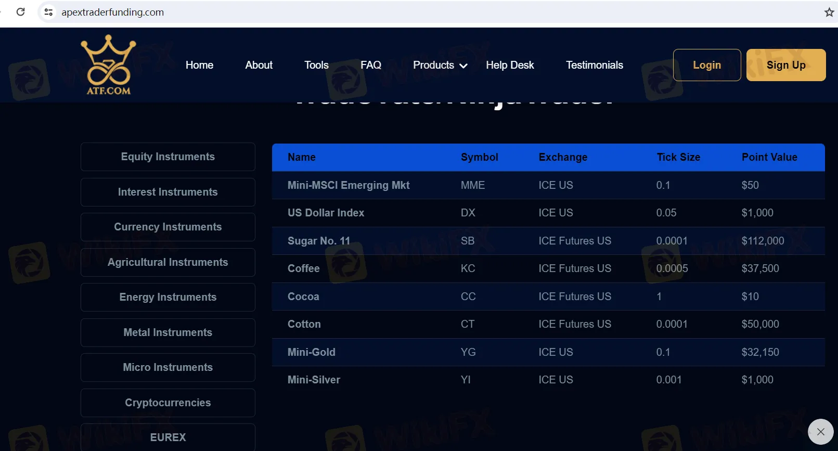
Task: Select the Equity Instruments category
Action: tap(167, 157)
